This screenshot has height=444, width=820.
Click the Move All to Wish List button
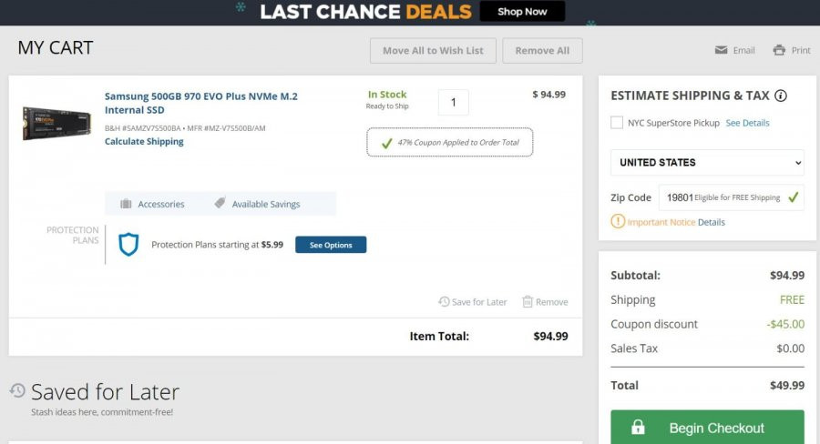[433, 51]
